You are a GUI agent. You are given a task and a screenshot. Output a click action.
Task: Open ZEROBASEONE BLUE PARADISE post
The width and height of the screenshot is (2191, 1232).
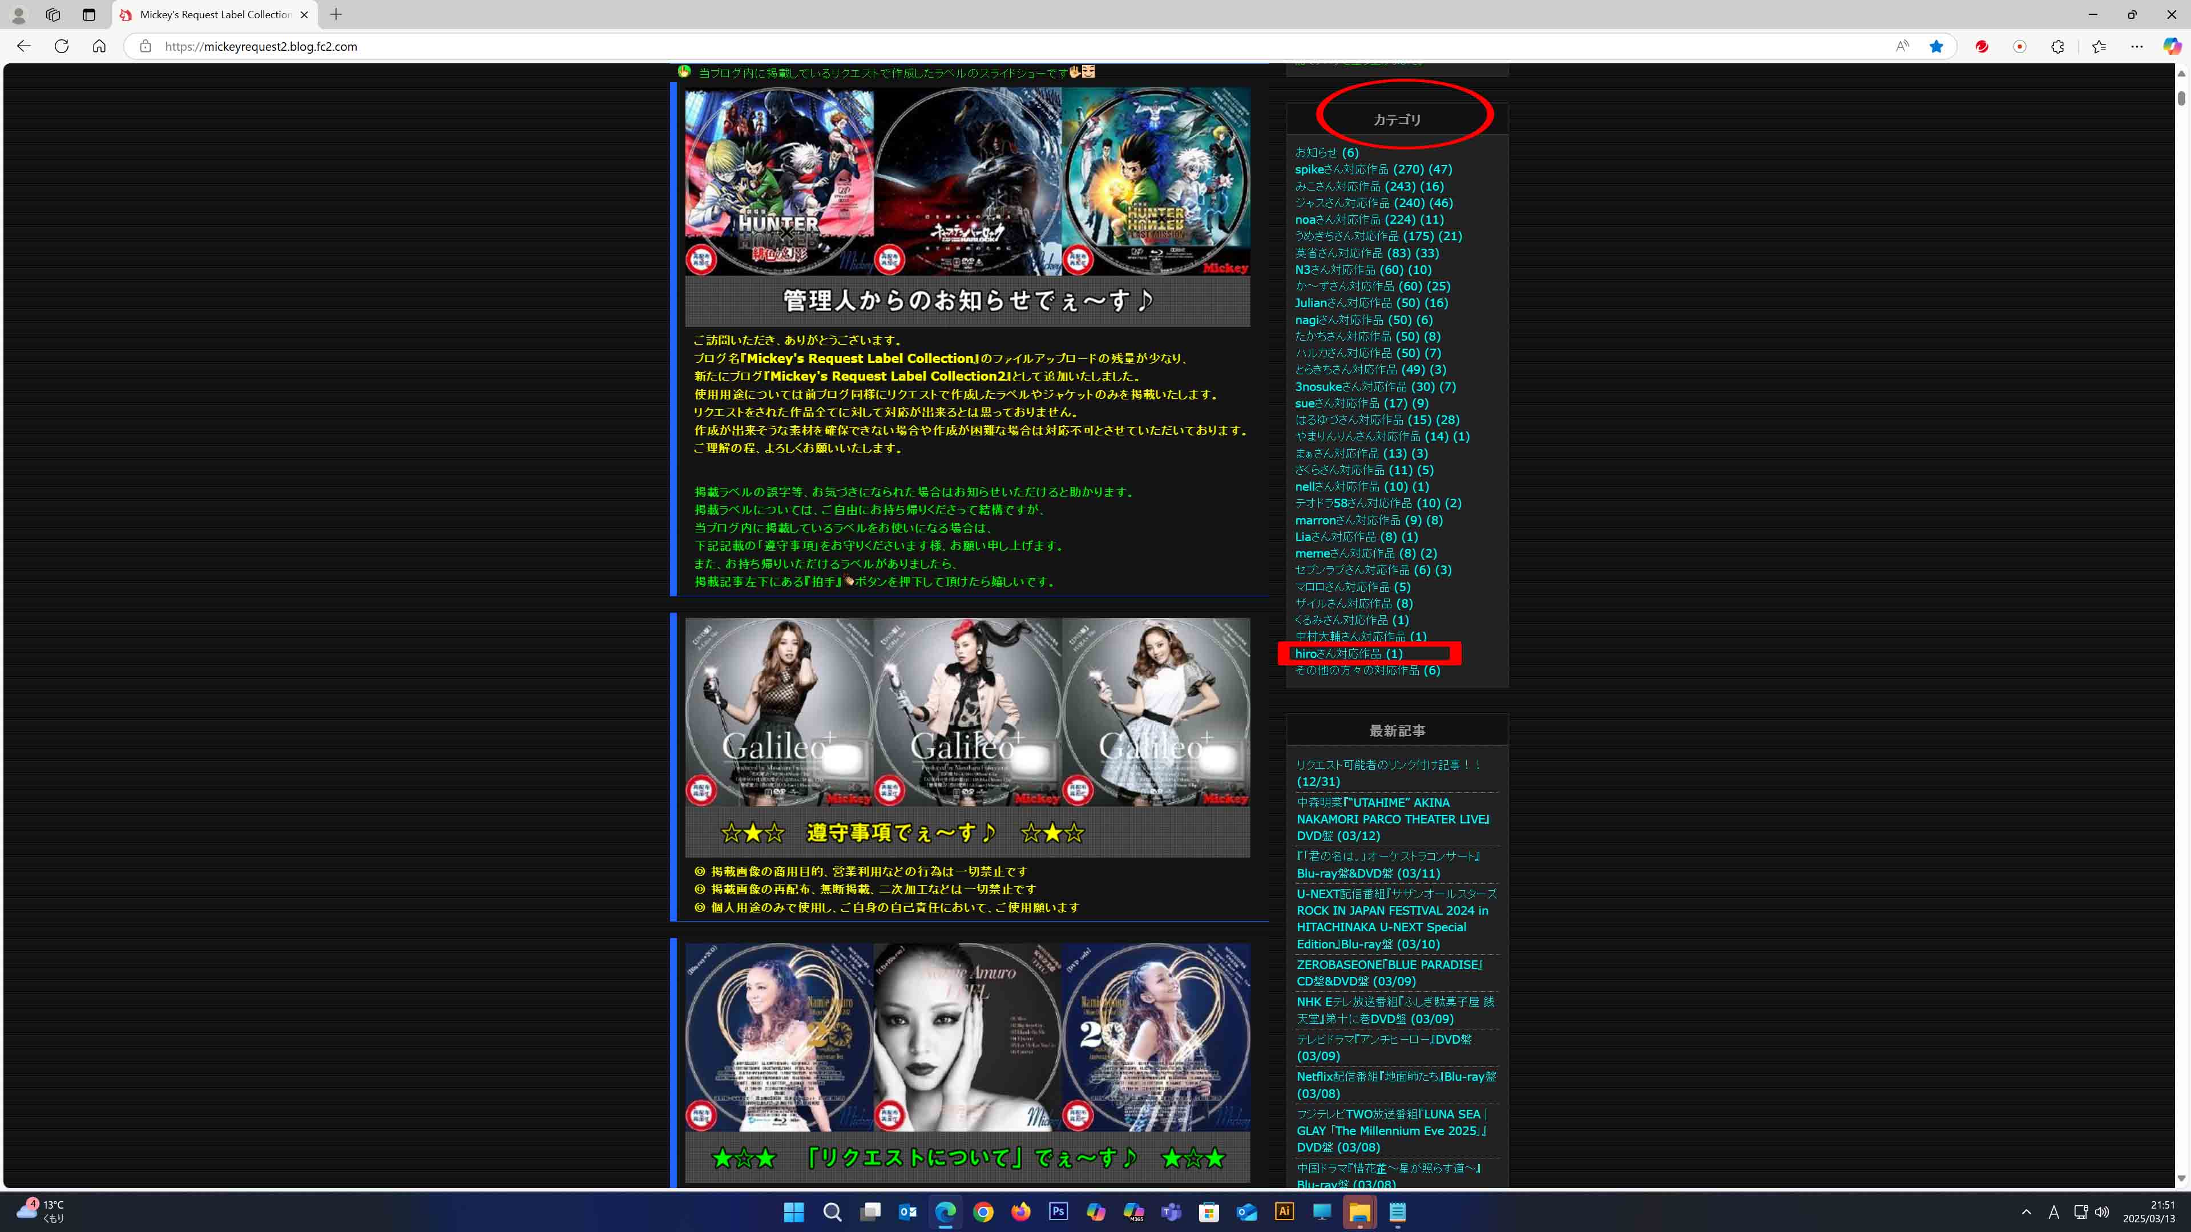pos(1390,973)
